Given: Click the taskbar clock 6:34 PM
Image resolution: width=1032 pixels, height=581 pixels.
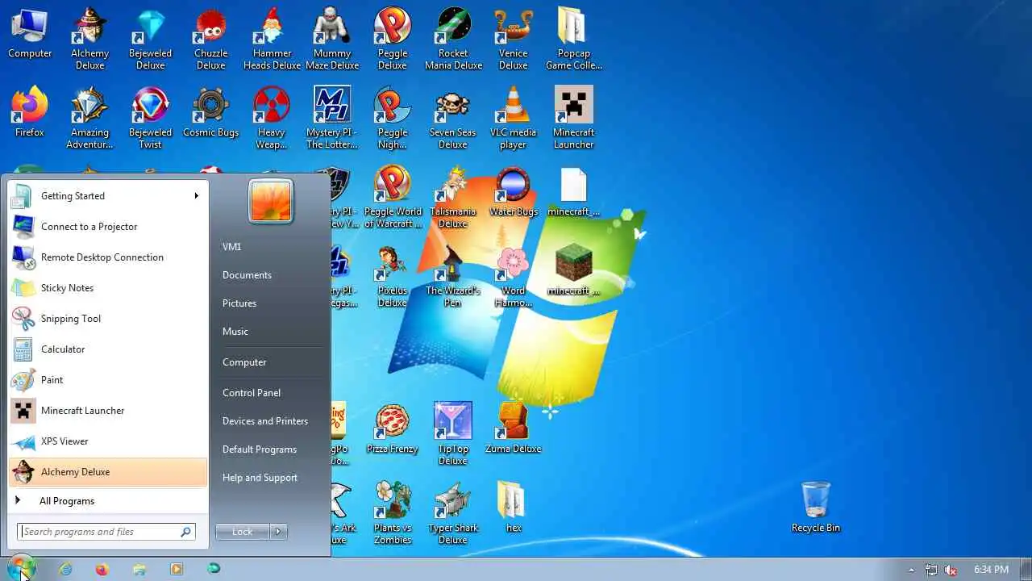Looking at the screenshot, I should pos(991,569).
